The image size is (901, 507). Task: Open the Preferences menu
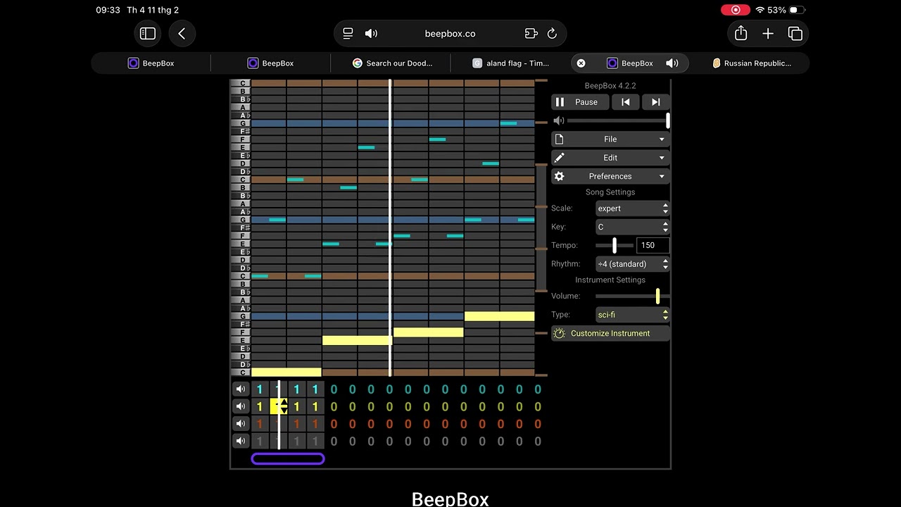610,176
